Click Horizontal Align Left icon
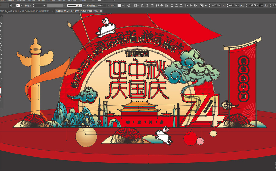The width and height of the screenshot is (276, 171). coord(143,6)
